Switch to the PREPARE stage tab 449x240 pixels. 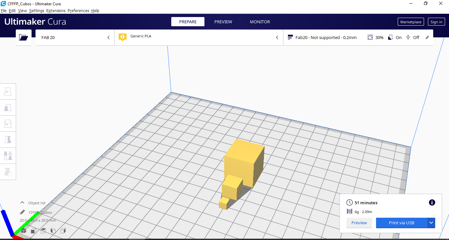click(x=188, y=22)
